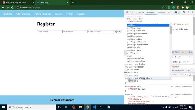The width and height of the screenshot is (195, 110).
Task: Open Task View from the taskbar
Action: [66, 107]
